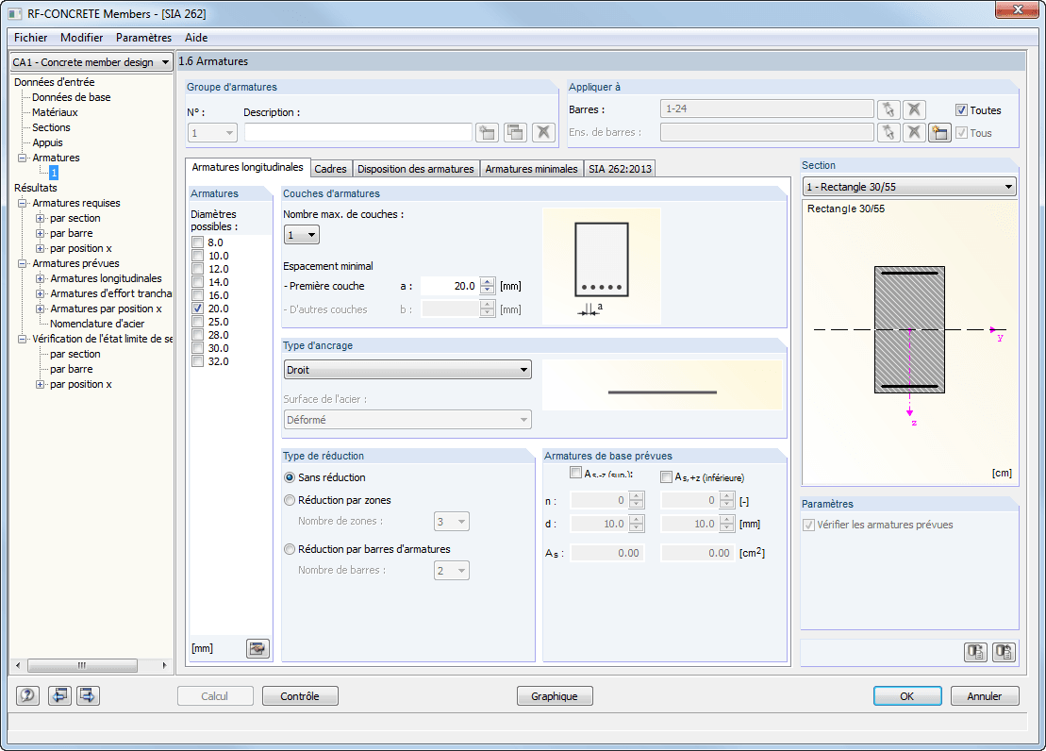
Task: Click the Première couche spacing value field
Action: tap(450, 286)
